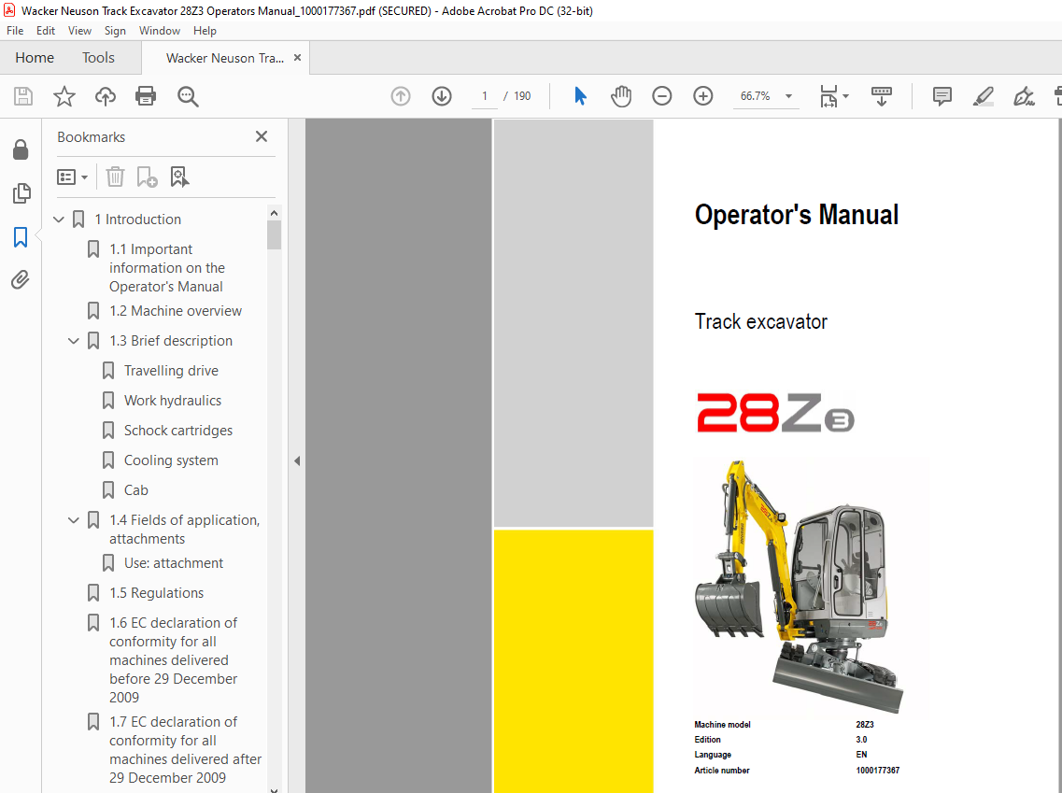
Task: Open Find text magnifier icon
Action: [x=188, y=96]
